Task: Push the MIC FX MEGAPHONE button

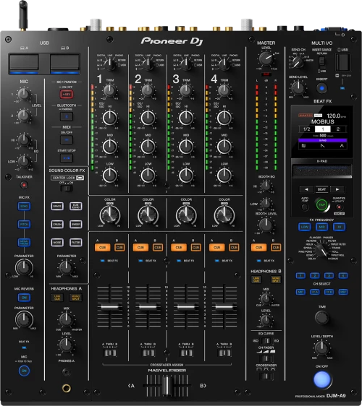Action: pyautogui.click(x=24, y=242)
